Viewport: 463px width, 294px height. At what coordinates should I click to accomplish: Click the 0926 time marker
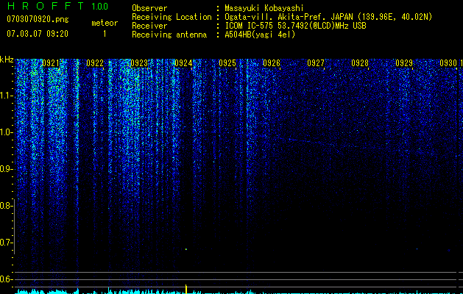[x=272, y=63]
